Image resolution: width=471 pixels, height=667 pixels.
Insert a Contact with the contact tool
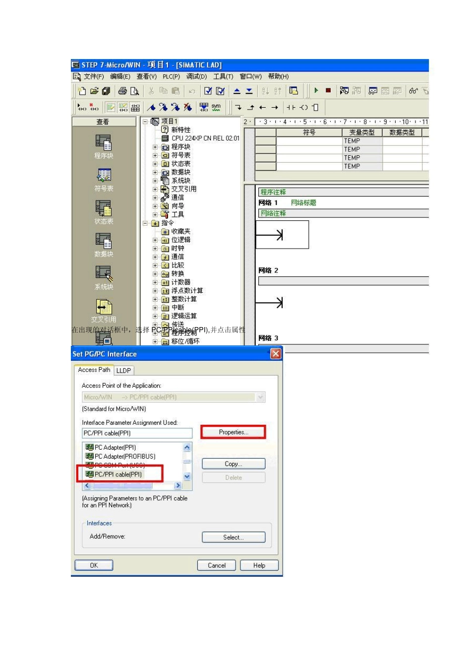(x=291, y=107)
